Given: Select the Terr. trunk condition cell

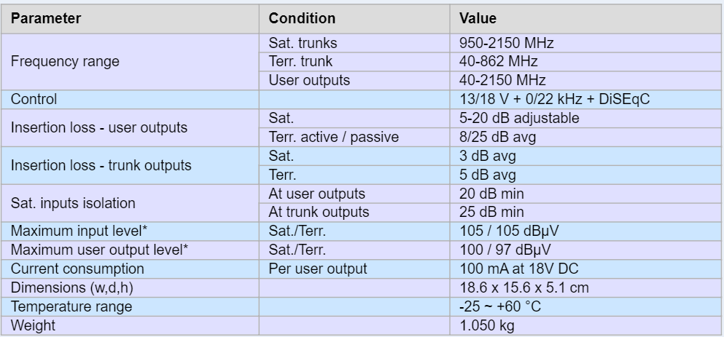Looking at the screenshot, I should pos(354,62).
